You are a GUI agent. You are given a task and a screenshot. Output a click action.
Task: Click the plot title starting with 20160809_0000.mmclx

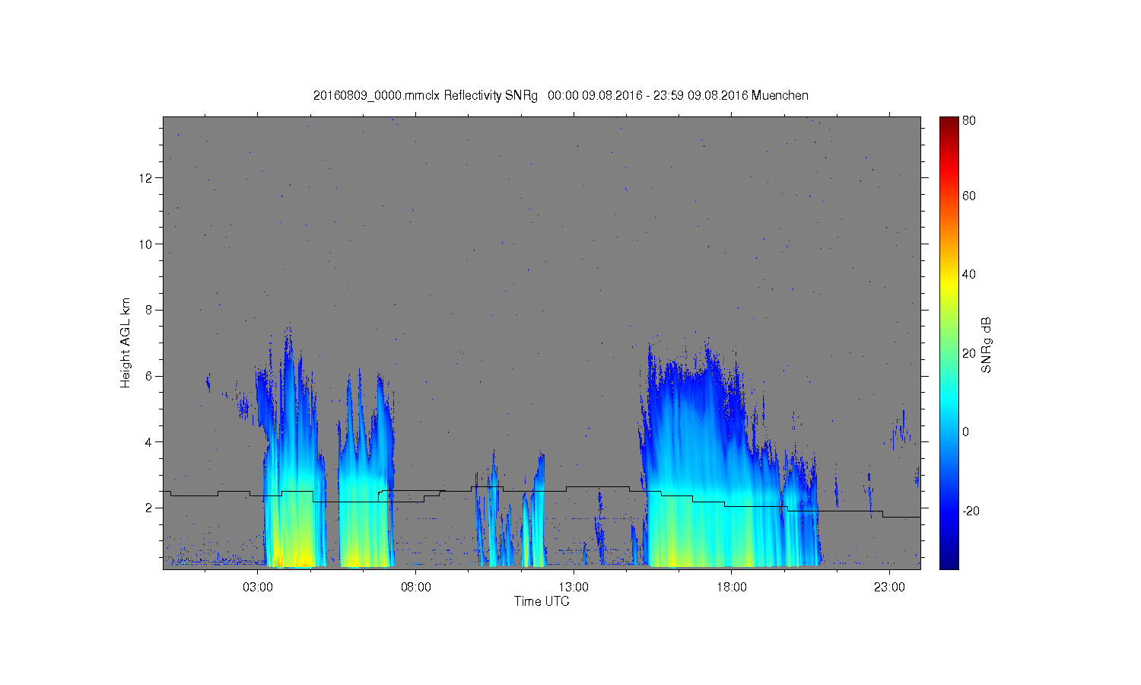(561, 96)
